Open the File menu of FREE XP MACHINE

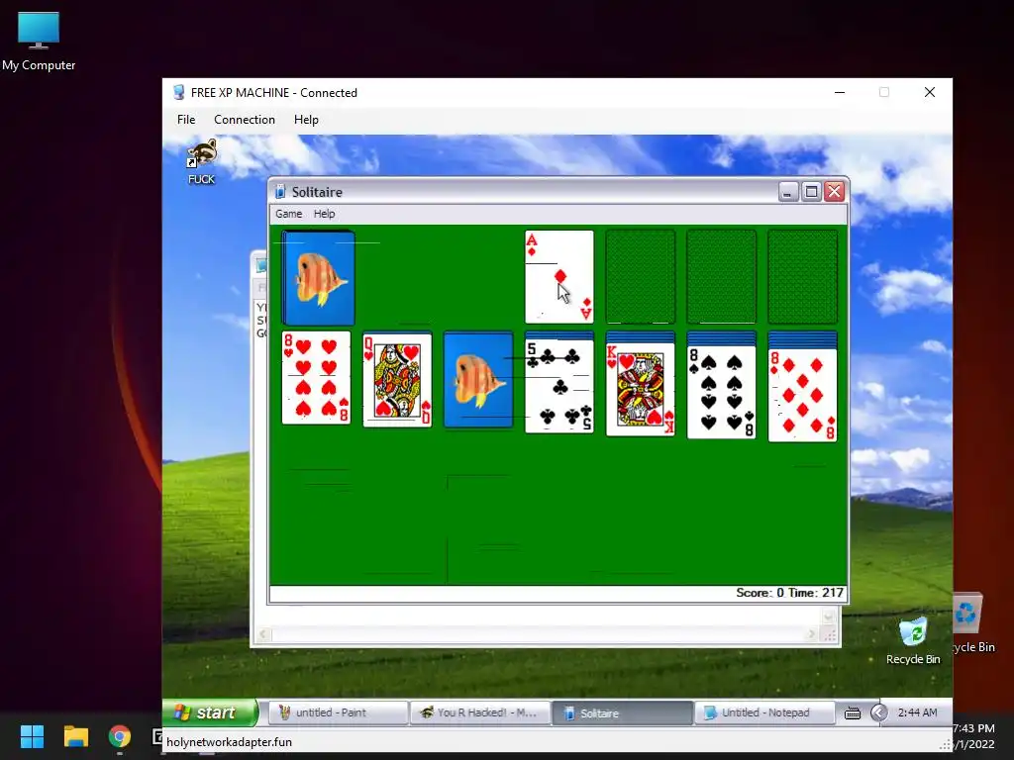pos(186,120)
